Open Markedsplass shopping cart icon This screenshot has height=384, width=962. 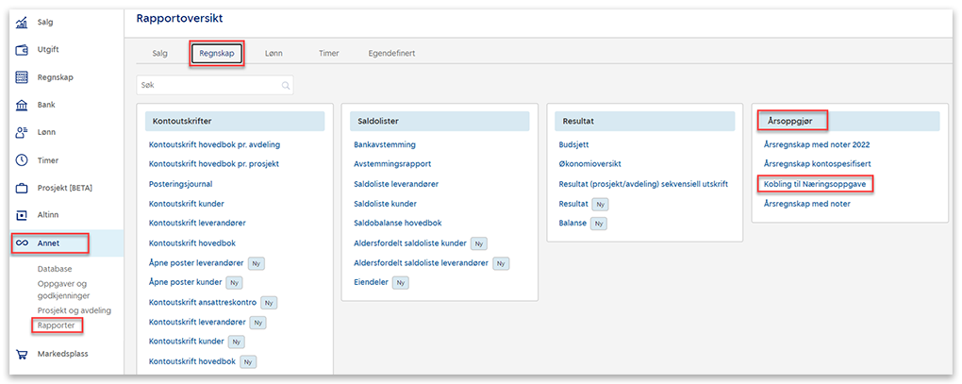22,355
